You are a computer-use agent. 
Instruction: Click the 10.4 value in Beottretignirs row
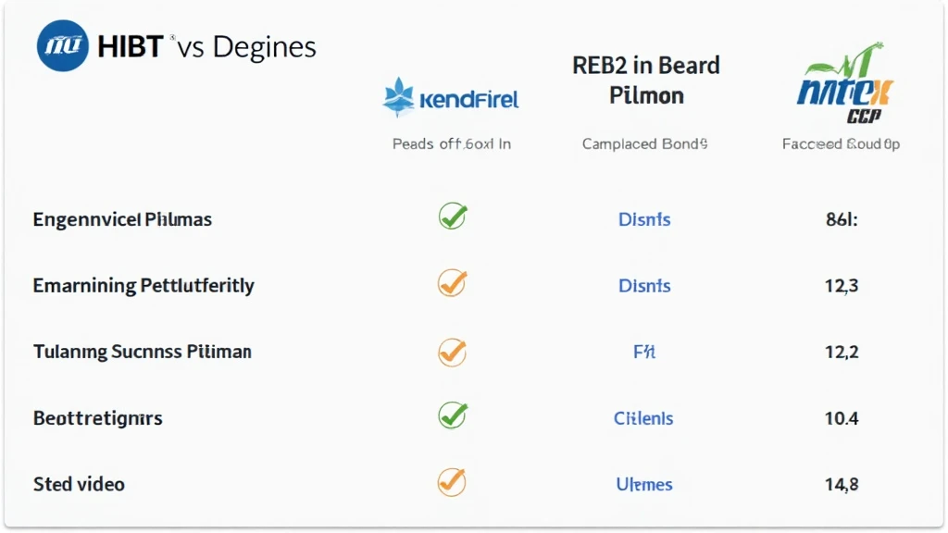pos(842,418)
